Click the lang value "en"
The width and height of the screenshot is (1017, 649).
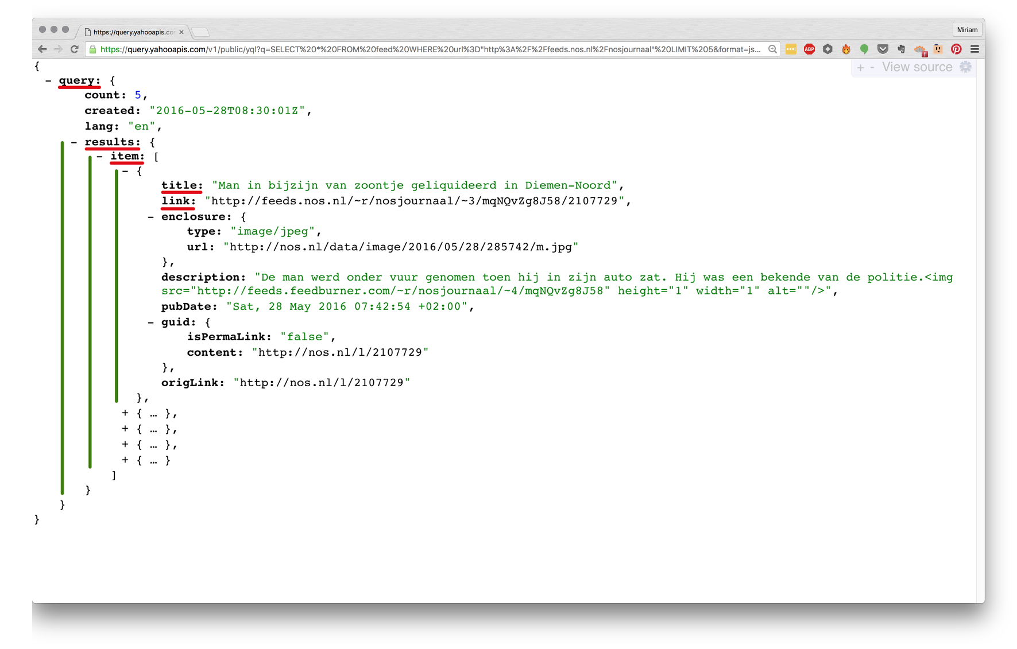(x=141, y=126)
